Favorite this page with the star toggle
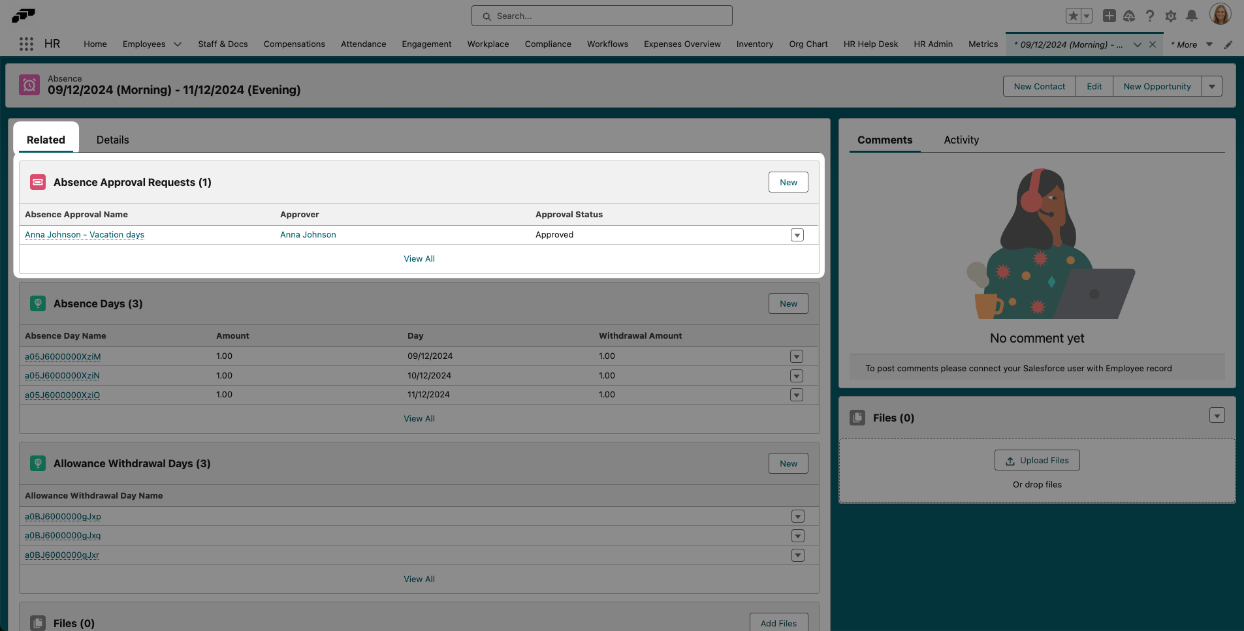1244x631 pixels. click(x=1074, y=15)
